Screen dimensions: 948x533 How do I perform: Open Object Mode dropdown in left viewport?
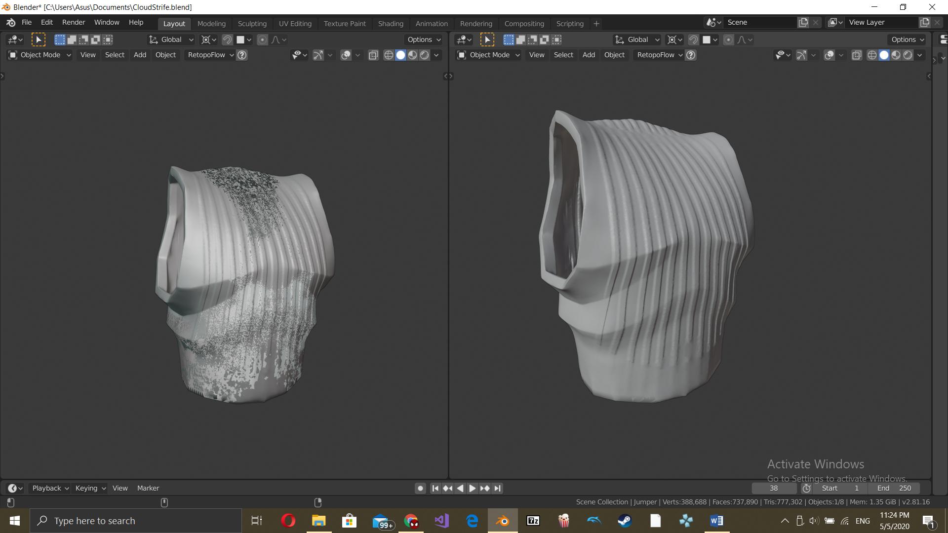coord(40,55)
